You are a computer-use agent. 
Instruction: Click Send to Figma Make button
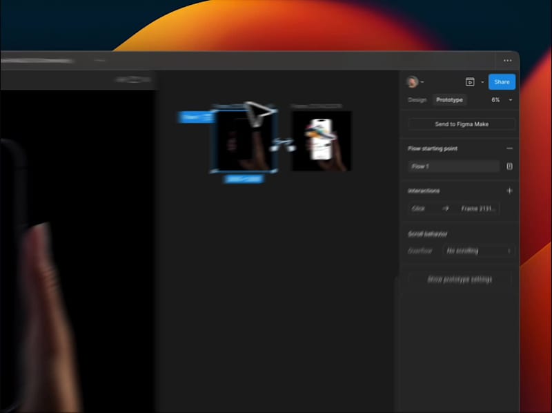pos(462,124)
